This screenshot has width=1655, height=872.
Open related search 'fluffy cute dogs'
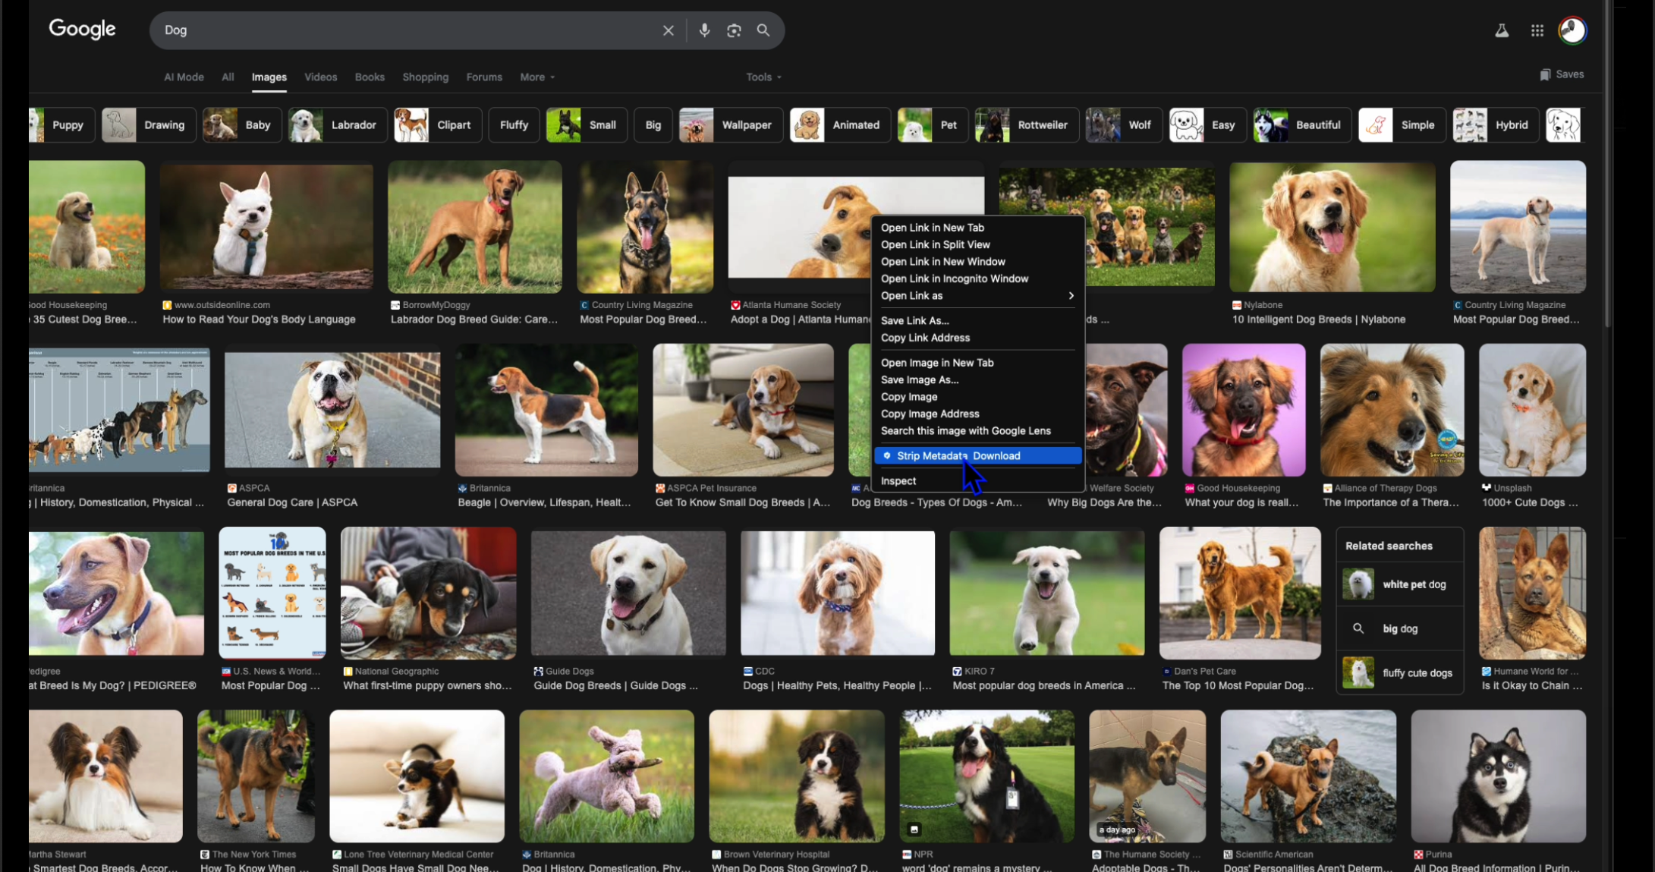[x=1399, y=673]
